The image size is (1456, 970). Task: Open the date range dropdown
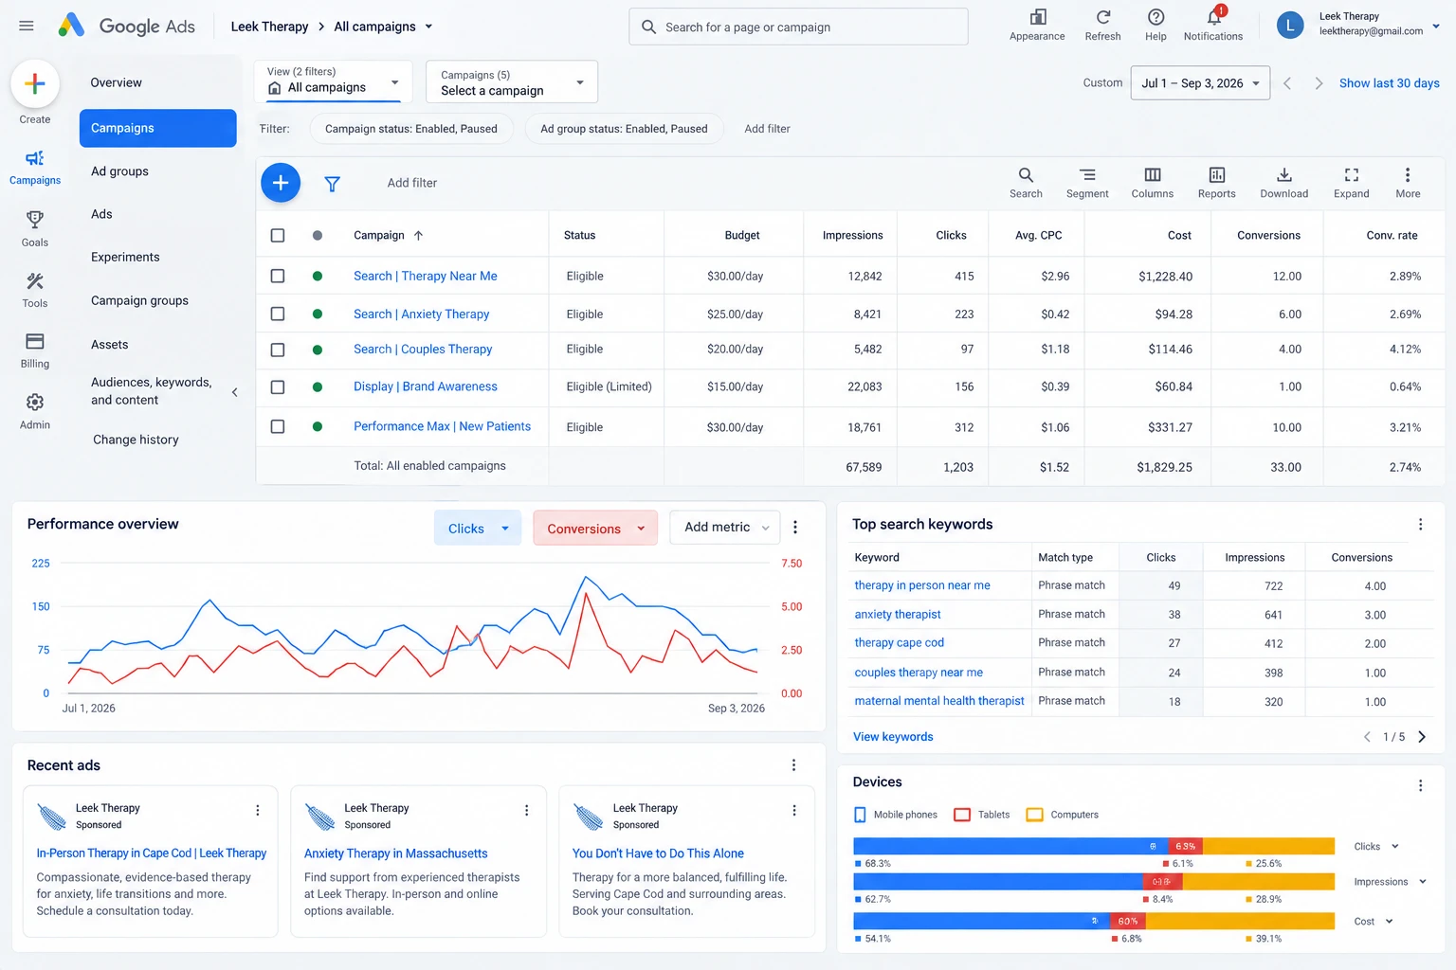1200,83
